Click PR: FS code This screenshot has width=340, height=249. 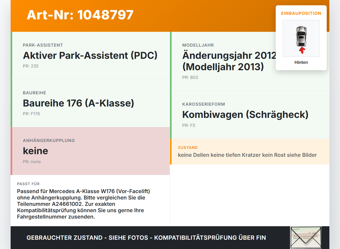pyautogui.click(x=189, y=126)
